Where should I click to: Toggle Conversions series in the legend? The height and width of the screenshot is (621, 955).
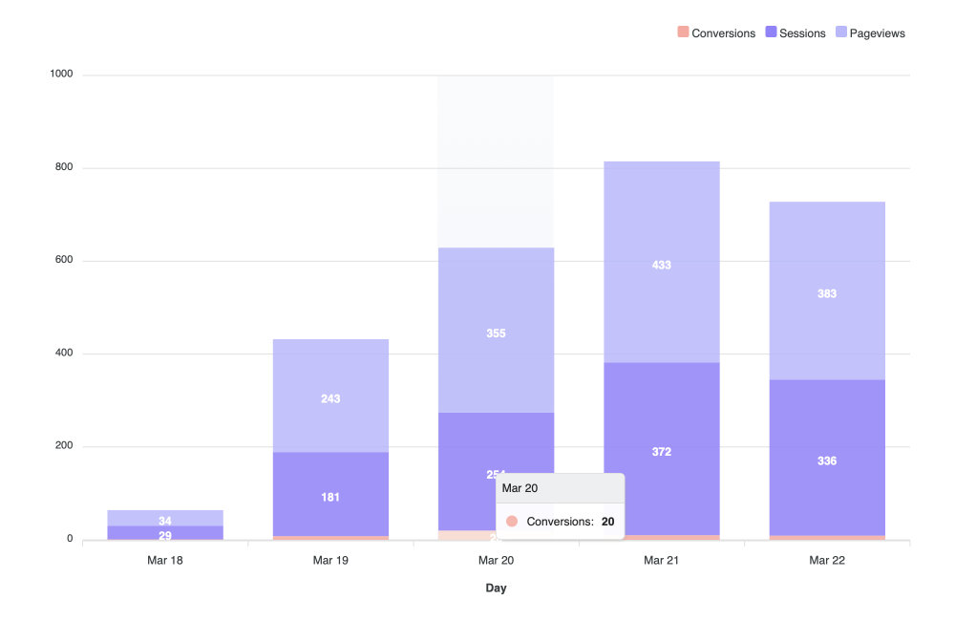click(723, 33)
